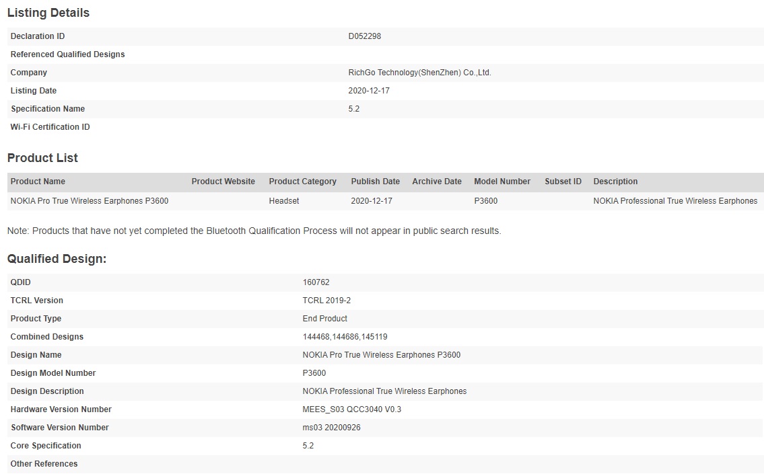
Task: Click the 'Product Category' column header
Action: [x=303, y=182]
